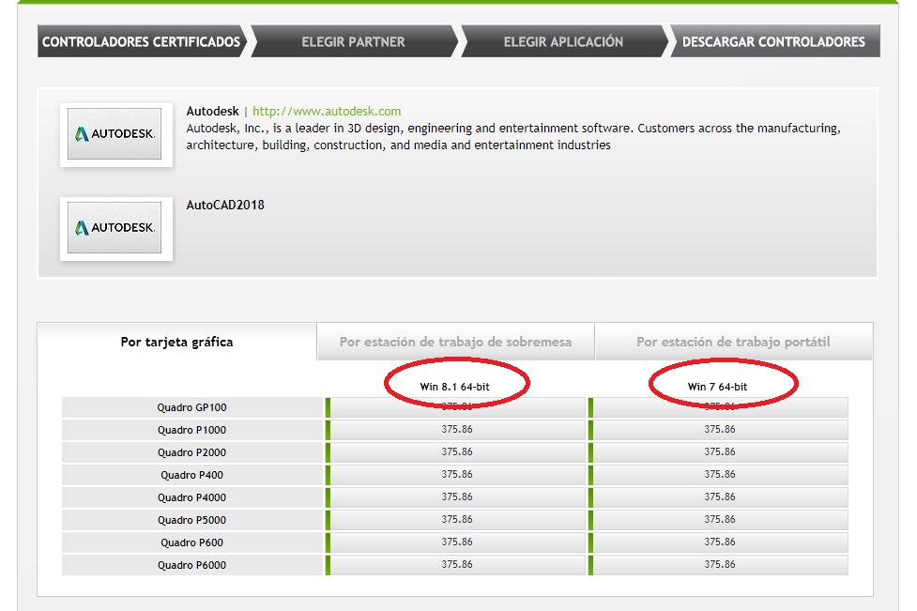Open Quadro P2000 Win 7 driver 375.86
The width and height of the screenshot is (917, 611).
point(719,452)
